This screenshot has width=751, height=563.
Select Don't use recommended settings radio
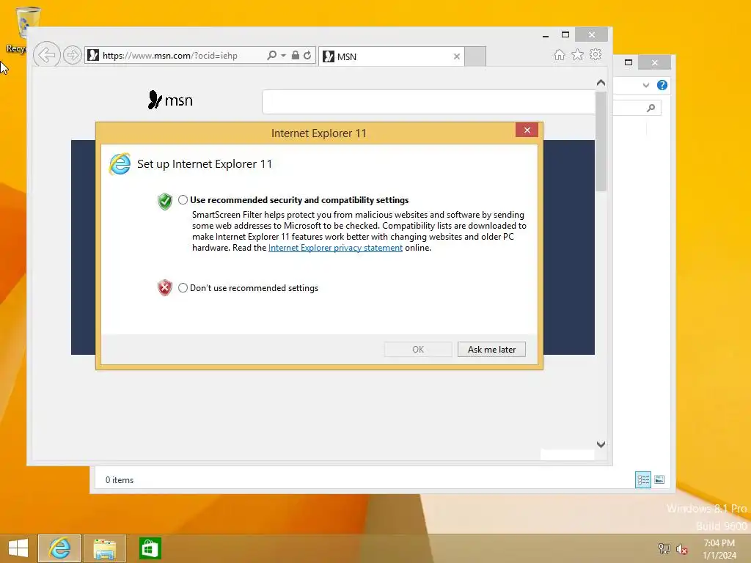click(x=183, y=287)
